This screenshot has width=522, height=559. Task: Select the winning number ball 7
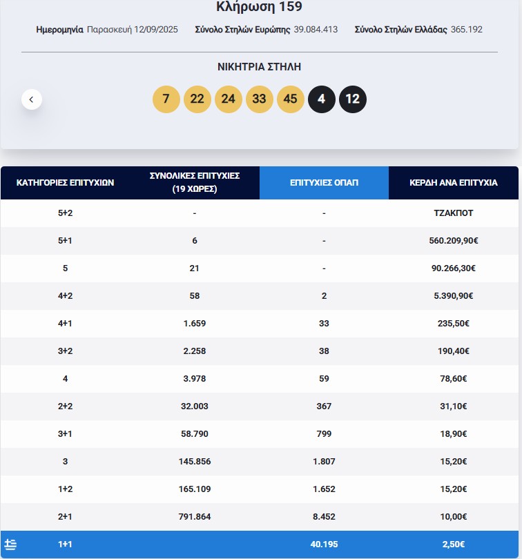[166, 99]
